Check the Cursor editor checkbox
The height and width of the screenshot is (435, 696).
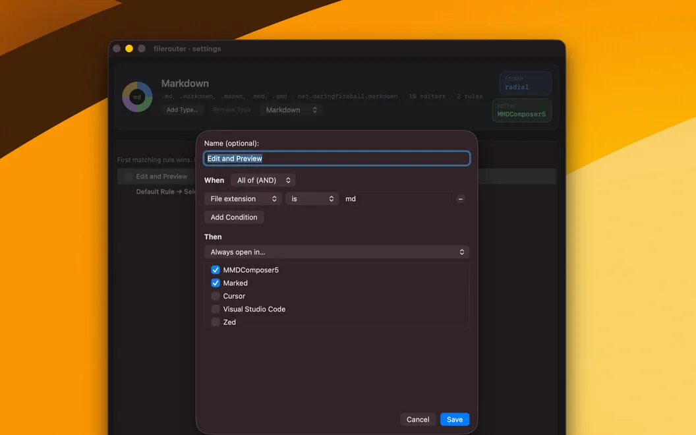click(216, 296)
